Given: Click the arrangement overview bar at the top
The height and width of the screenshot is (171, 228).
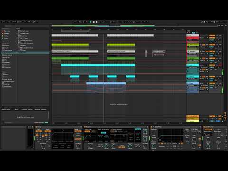Looking at the screenshot, I should click(134, 26).
